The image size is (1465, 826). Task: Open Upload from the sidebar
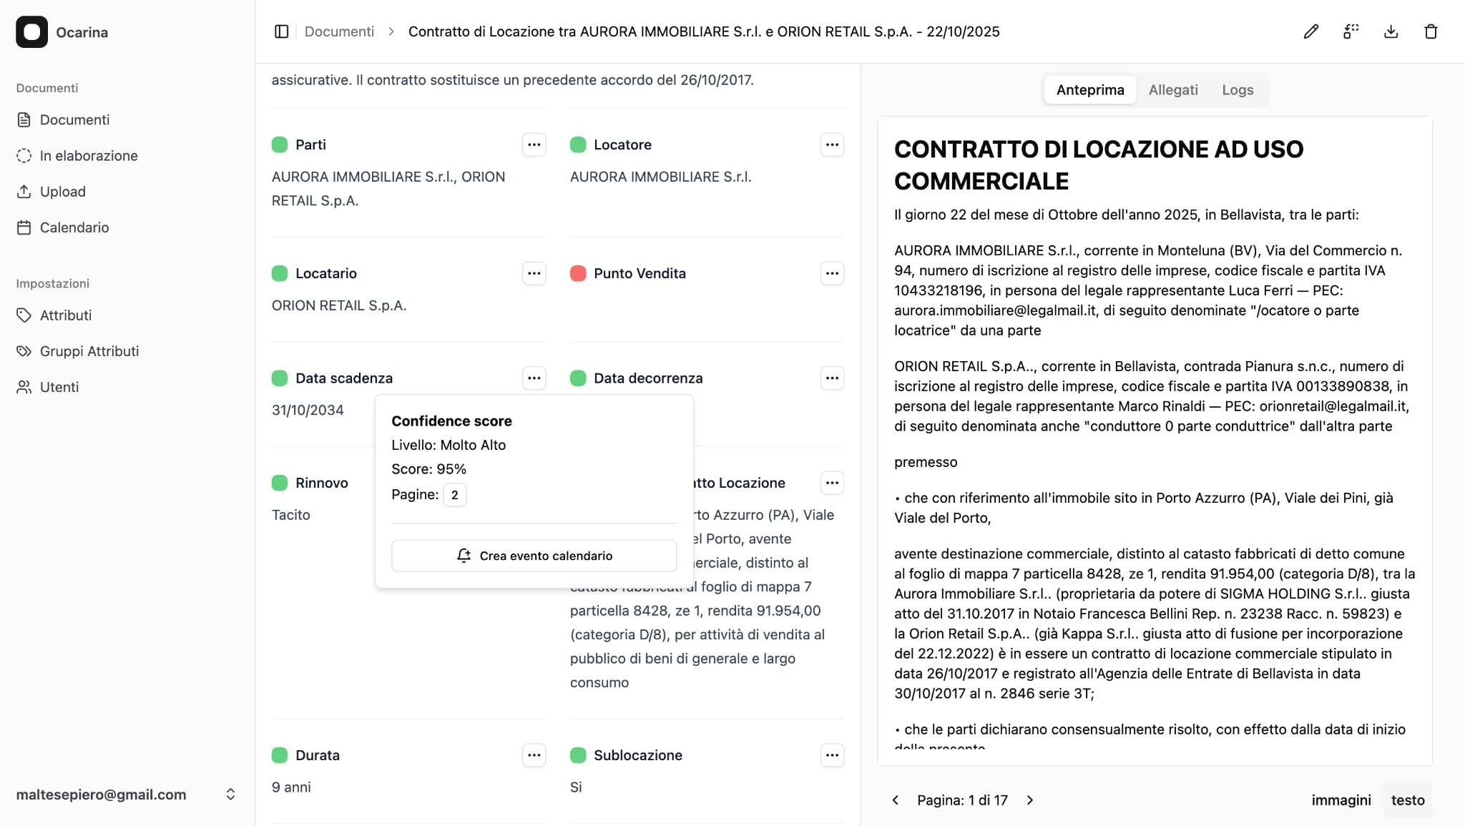click(x=62, y=191)
